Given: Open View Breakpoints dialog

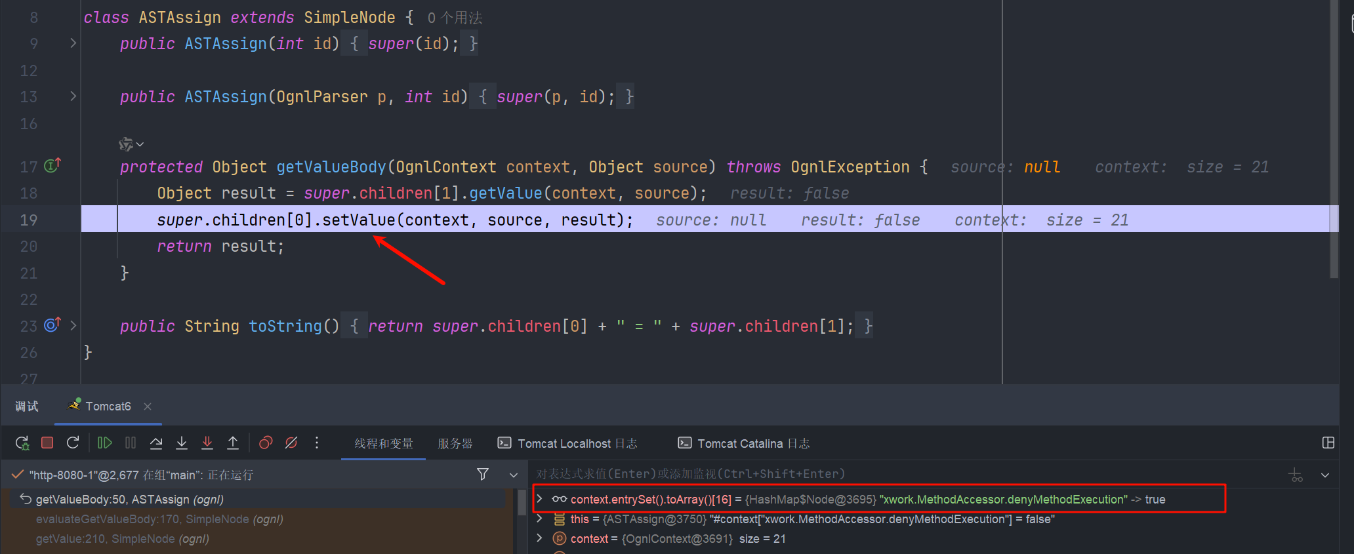Looking at the screenshot, I should 266,443.
